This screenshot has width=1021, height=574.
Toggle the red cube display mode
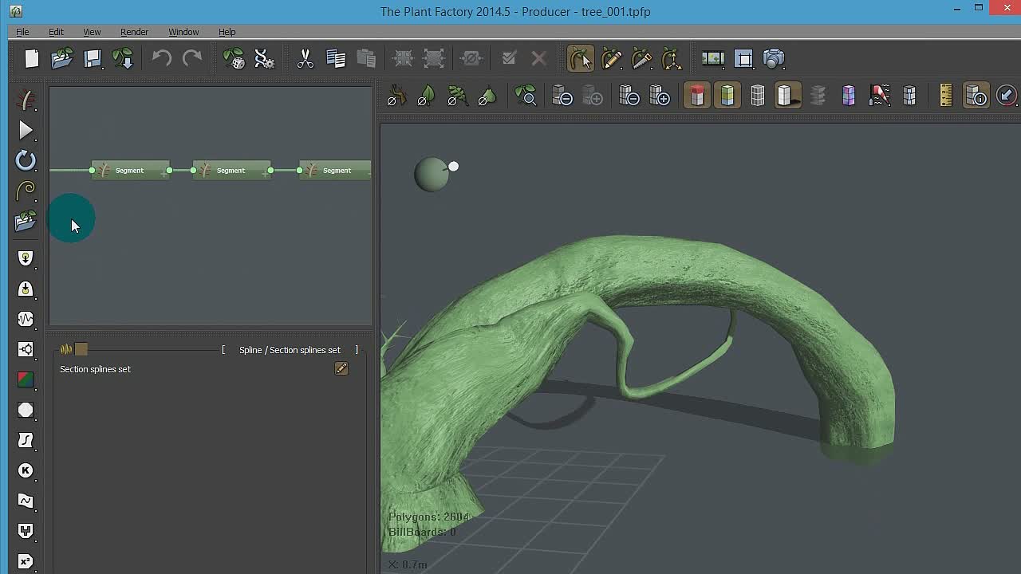697,96
